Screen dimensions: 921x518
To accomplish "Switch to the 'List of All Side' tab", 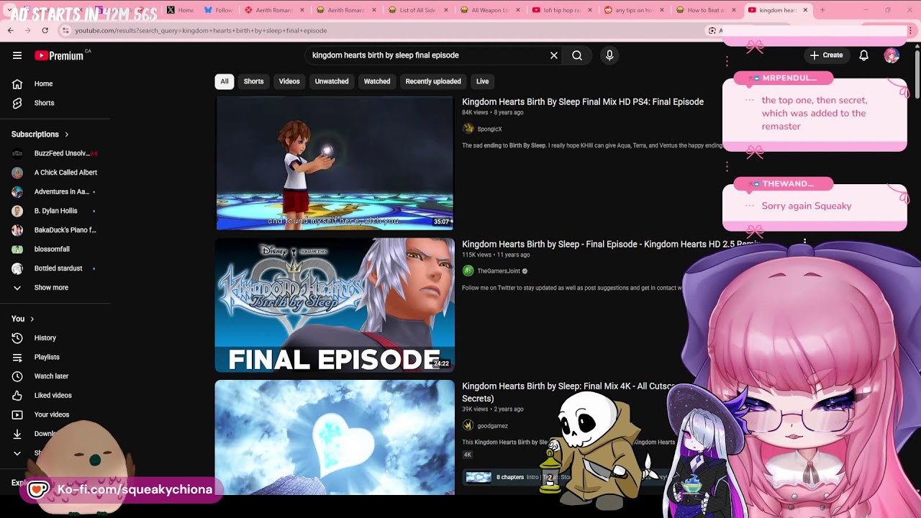I will click(419, 10).
